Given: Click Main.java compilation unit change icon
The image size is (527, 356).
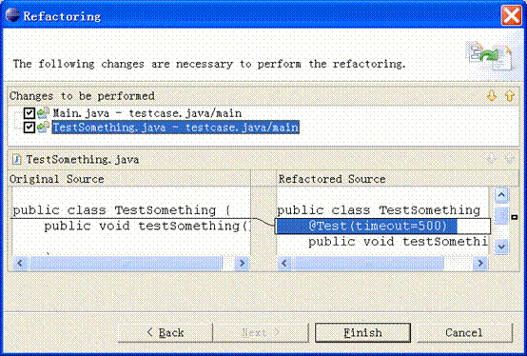Looking at the screenshot, I should click(x=43, y=113).
